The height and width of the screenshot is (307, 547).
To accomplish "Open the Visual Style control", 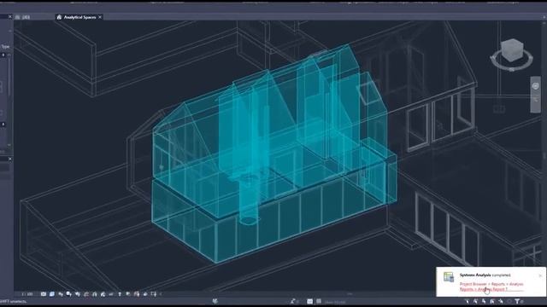I will [x=52, y=294].
